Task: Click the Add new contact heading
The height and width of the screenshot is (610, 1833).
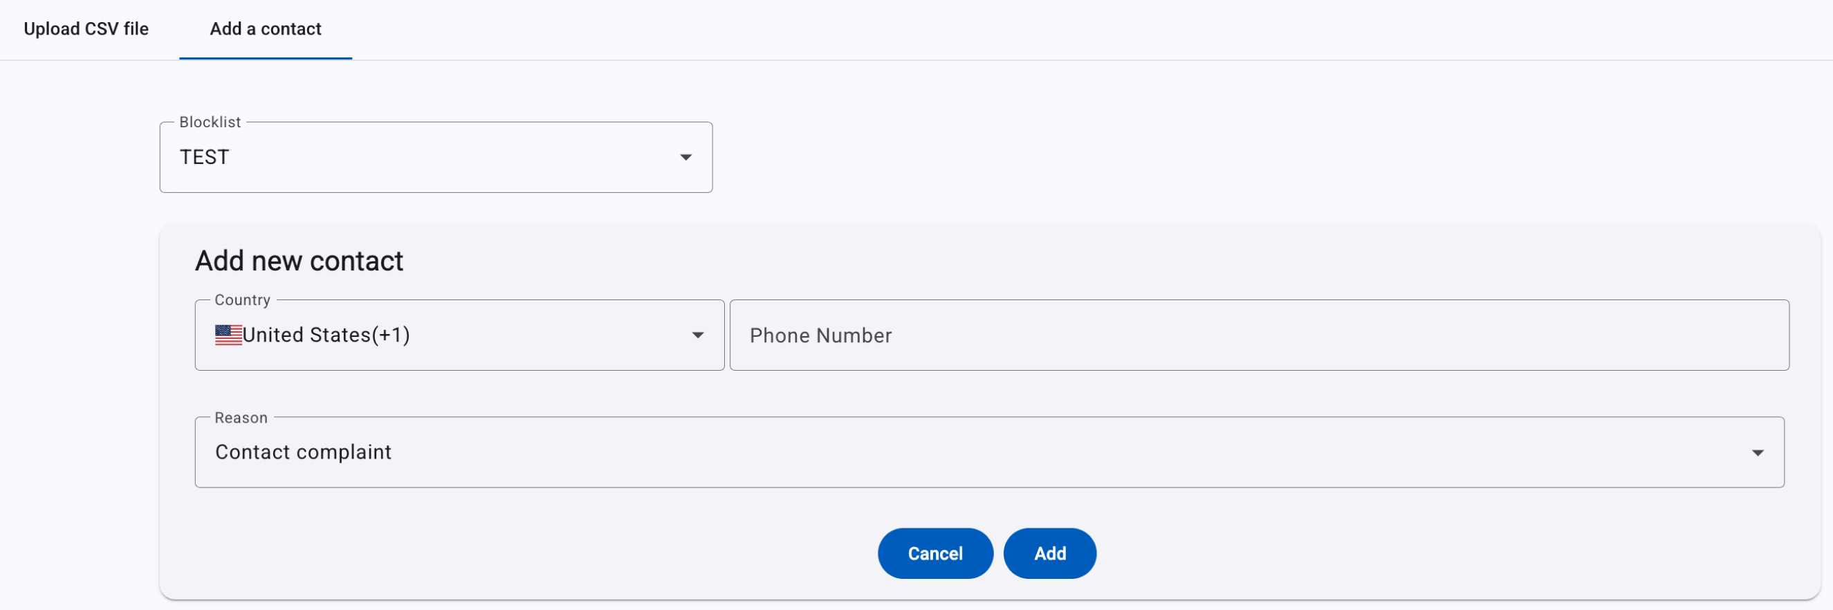Action: 300,261
